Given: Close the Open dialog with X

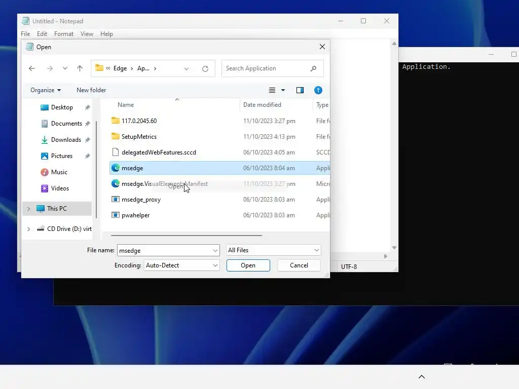Looking at the screenshot, I should click(322, 47).
